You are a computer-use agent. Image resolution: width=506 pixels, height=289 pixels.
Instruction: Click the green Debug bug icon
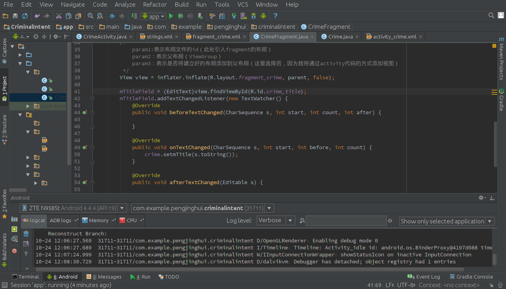tap(181, 16)
